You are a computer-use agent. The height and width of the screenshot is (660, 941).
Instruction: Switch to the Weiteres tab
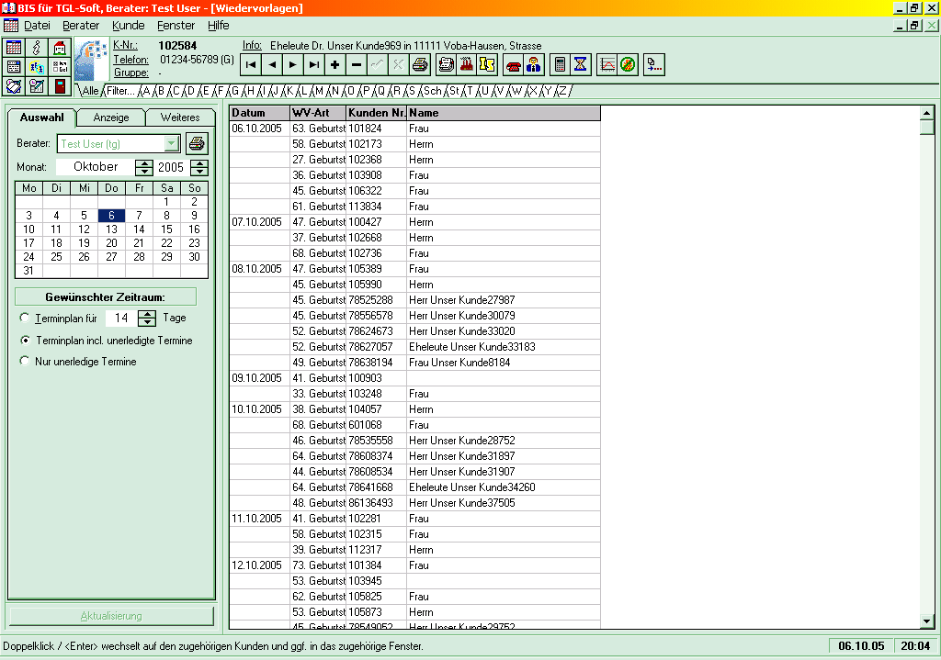click(180, 117)
